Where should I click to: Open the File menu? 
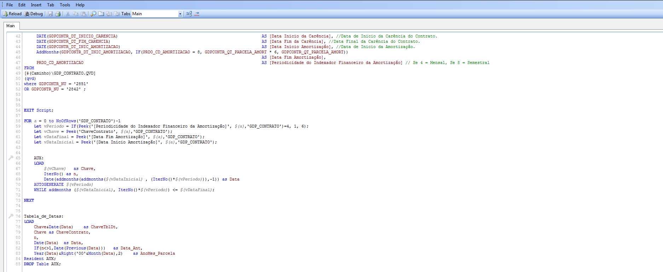[10, 5]
